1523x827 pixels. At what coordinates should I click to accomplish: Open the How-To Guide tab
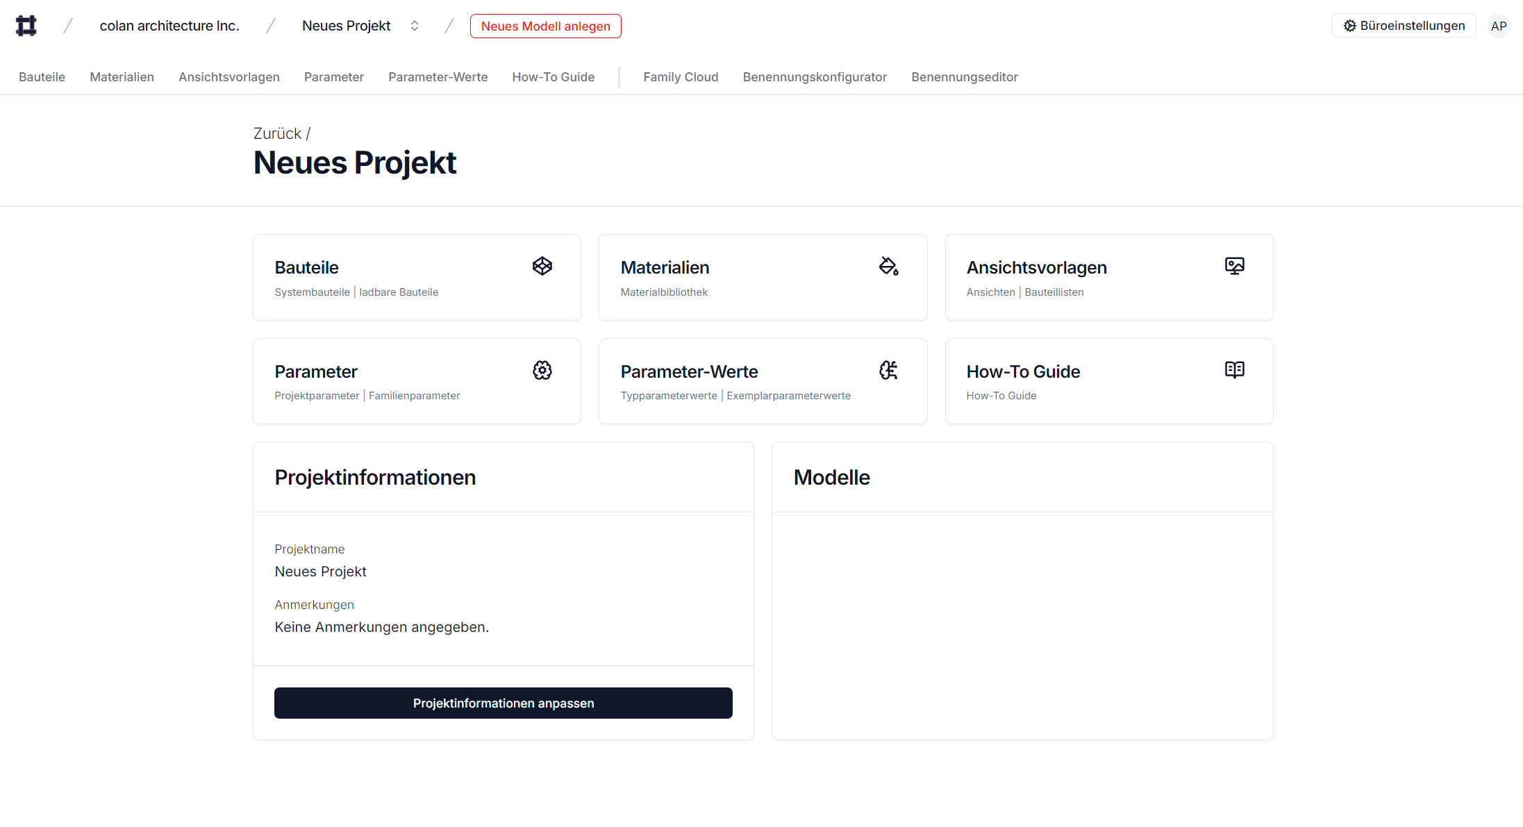tap(554, 77)
